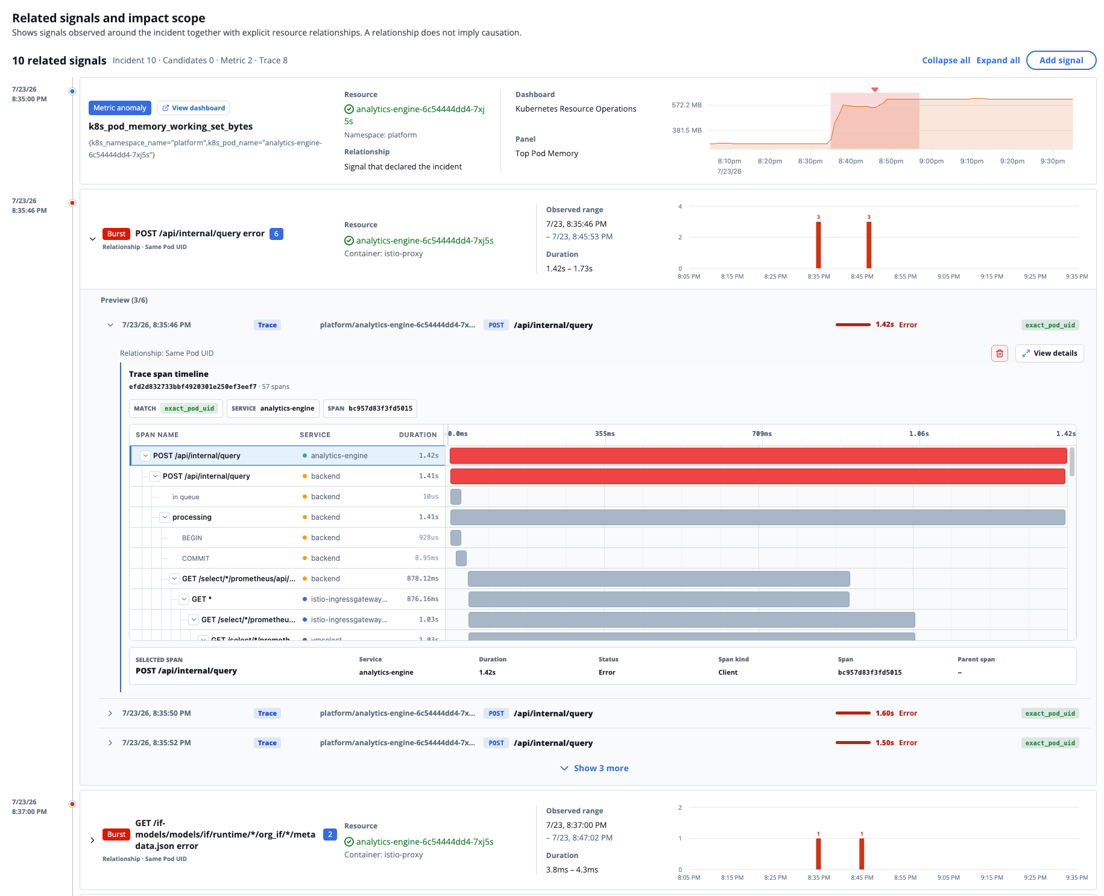This screenshot has width=1104, height=896.
Task: Click the red triangle incident marker on memory chart
Action: [x=874, y=90]
